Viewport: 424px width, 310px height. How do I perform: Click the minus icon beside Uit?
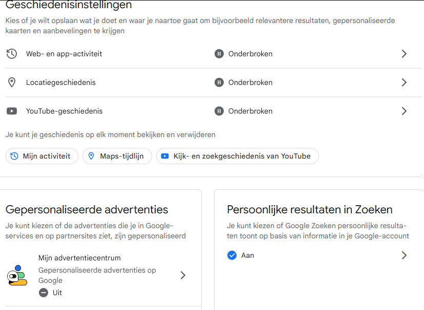click(x=44, y=293)
